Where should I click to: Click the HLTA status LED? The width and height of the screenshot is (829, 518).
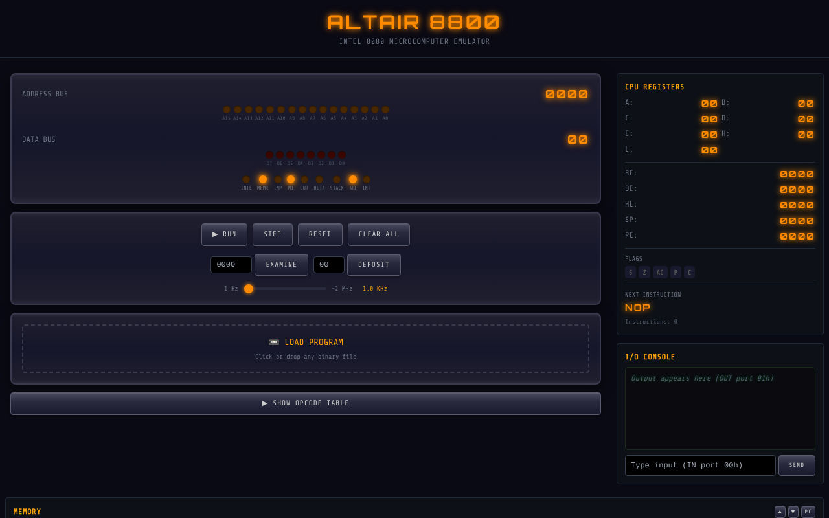[x=319, y=180]
